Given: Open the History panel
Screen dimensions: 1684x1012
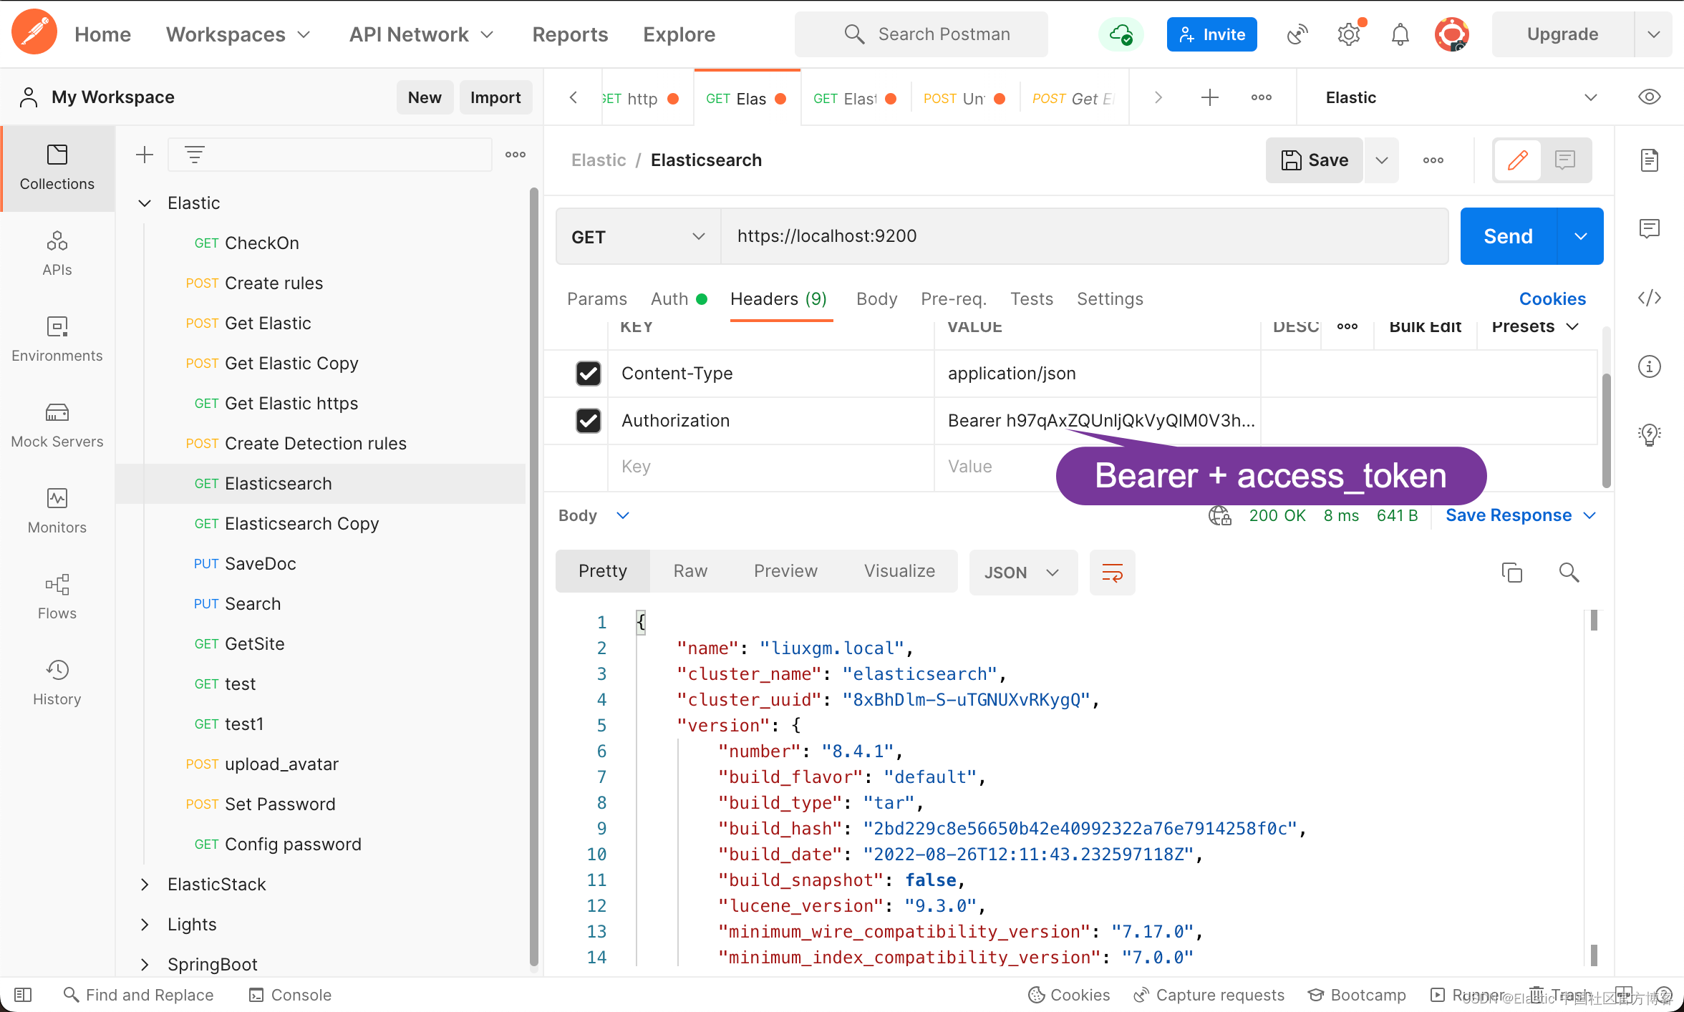Looking at the screenshot, I should [x=57, y=681].
